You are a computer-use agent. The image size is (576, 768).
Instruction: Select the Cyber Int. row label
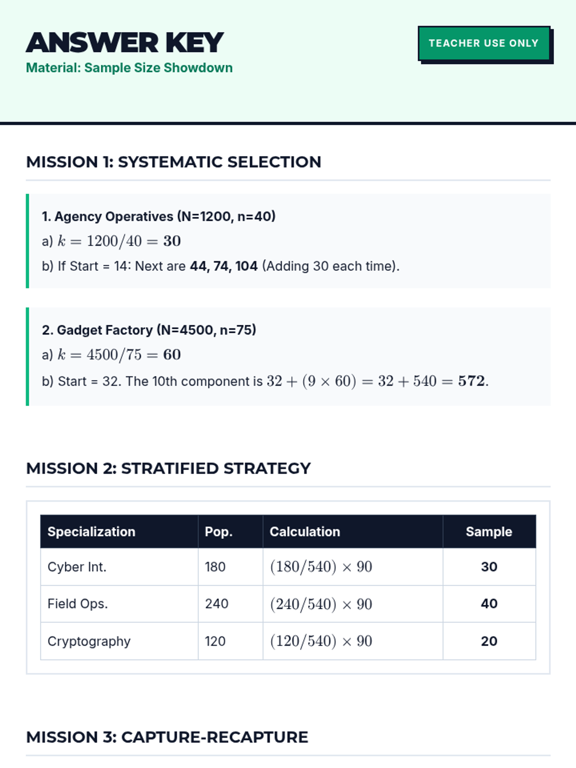77,567
